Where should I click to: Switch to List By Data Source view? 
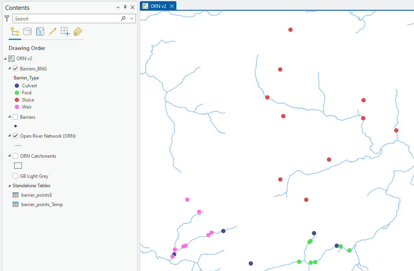(27, 32)
